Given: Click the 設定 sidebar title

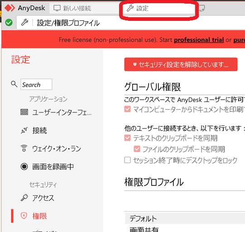Looking at the screenshot, I should [x=21, y=59].
